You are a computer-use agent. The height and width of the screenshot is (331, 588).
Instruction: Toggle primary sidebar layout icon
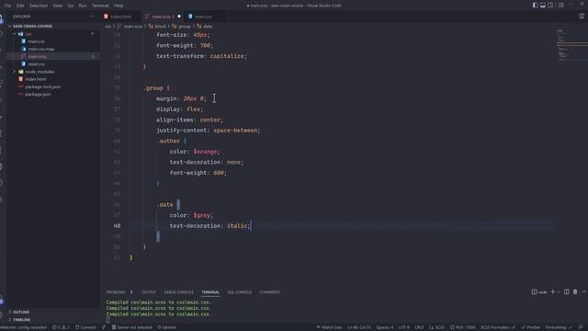point(535,6)
